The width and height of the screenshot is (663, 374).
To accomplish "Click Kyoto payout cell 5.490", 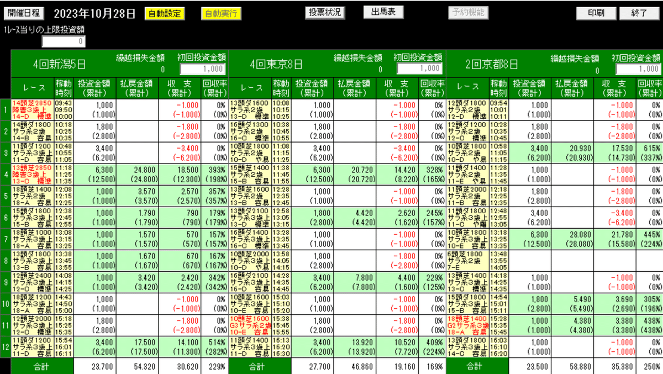I will coord(573,304).
